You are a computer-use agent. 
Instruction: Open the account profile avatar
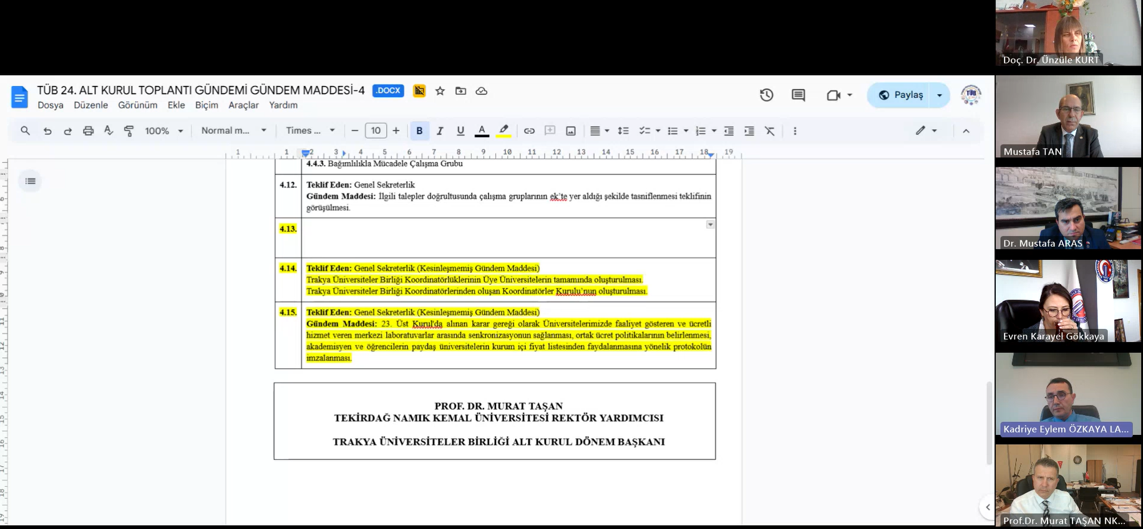click(x=971, y=95)
